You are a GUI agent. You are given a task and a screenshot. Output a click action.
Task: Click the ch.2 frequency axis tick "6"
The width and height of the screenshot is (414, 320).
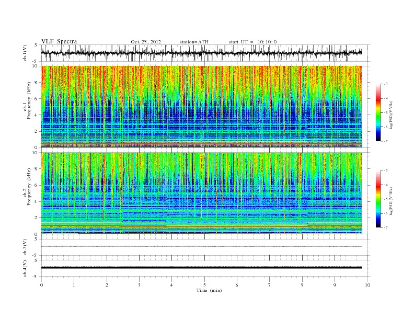(x=37, y=185)
